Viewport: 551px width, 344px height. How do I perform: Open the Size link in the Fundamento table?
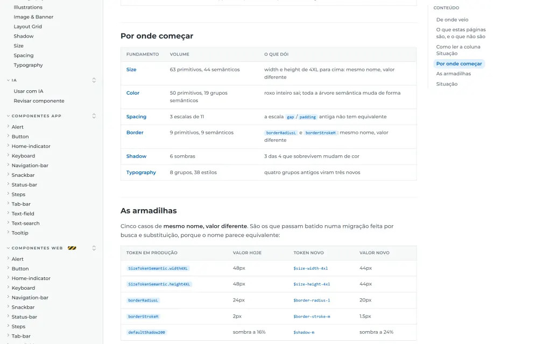pyautogui.click(x=131, y=69)
